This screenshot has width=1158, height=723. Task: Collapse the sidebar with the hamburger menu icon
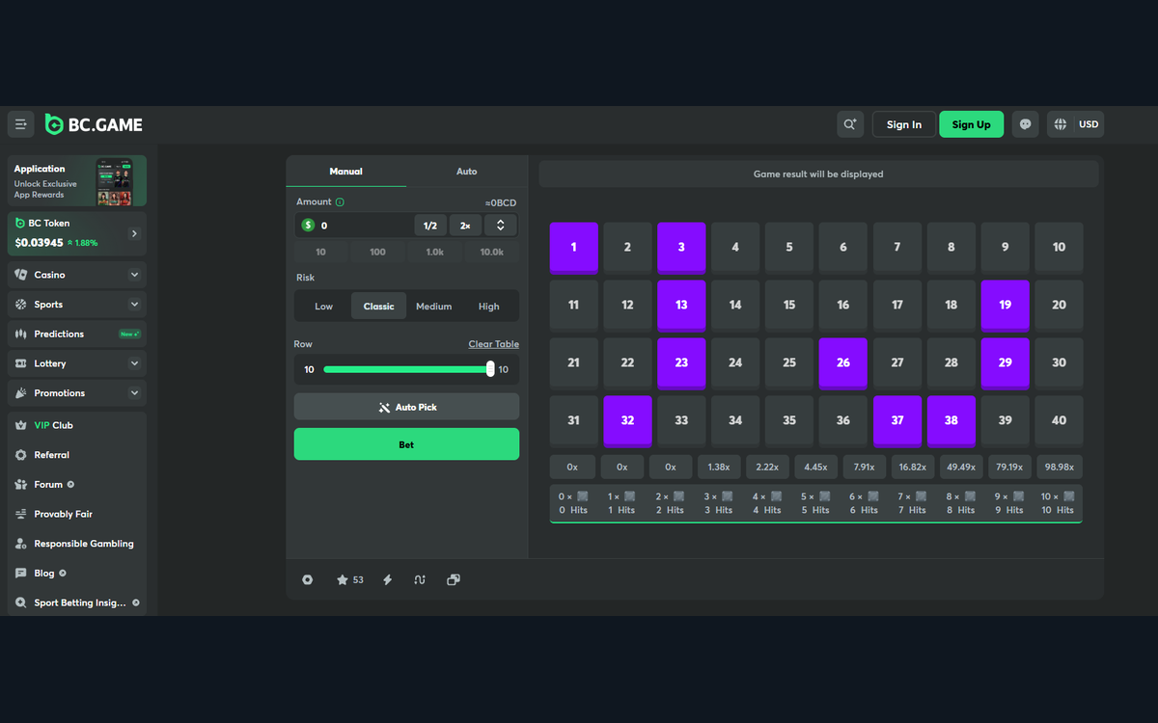[x=21, y=124]
